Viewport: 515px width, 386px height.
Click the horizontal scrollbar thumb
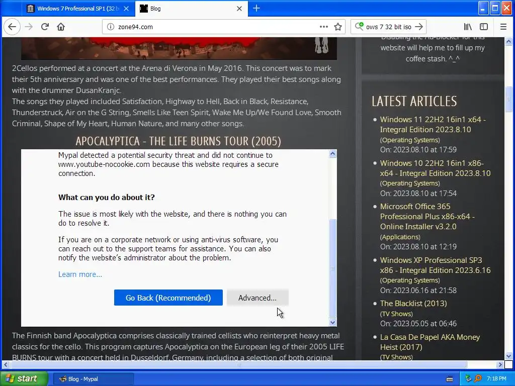[x=239, y=365]
